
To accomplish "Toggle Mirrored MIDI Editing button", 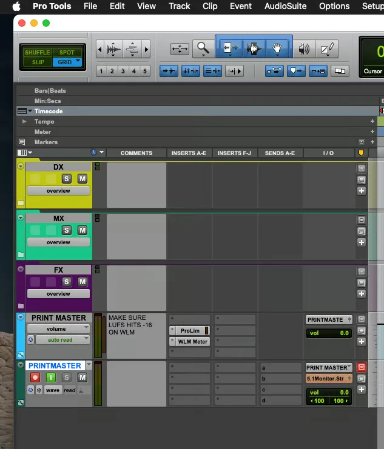I will [x=318, y=71].
